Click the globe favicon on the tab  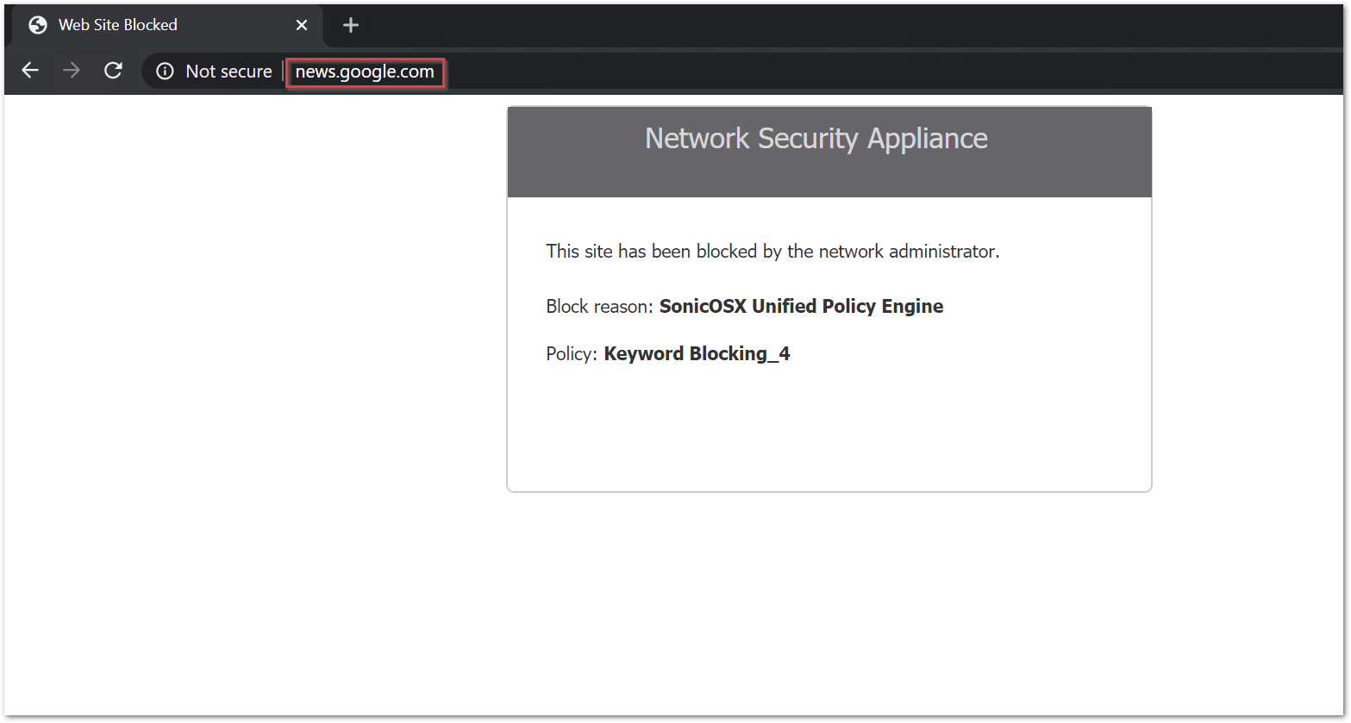coord(38,25)
